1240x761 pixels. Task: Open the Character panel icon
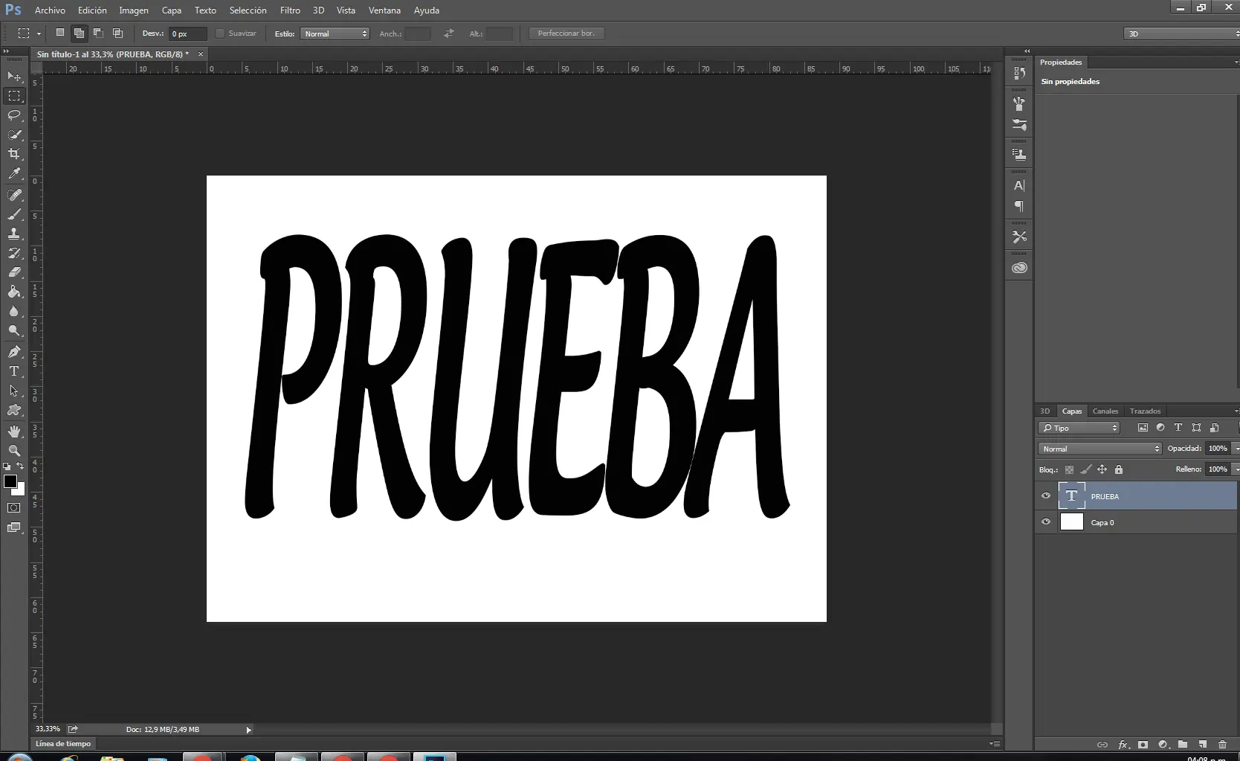[1019, 185]
